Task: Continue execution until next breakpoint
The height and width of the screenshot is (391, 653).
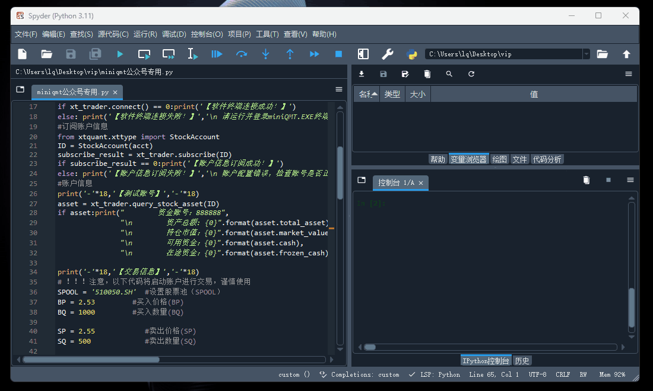Action: pyautogui.click(x=315, y=54)
